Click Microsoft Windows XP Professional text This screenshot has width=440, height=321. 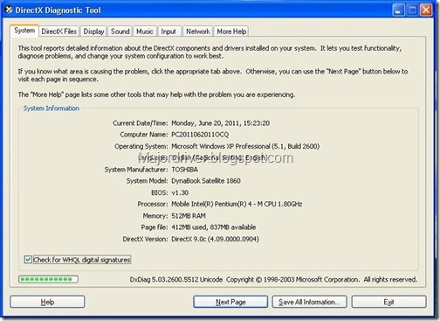coord(245,146)
